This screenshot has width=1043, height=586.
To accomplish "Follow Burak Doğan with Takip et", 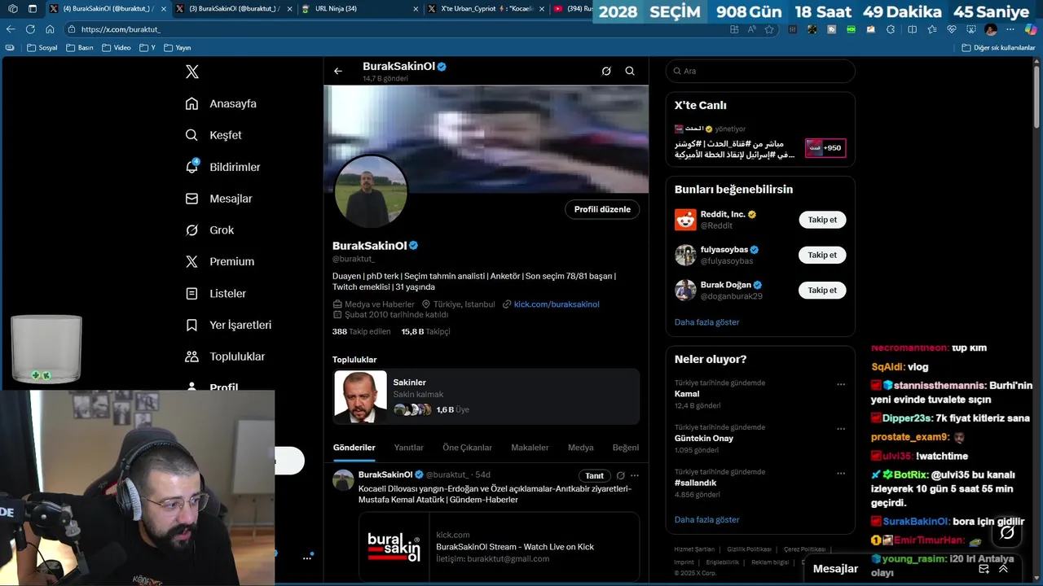I will coord(822,290).
